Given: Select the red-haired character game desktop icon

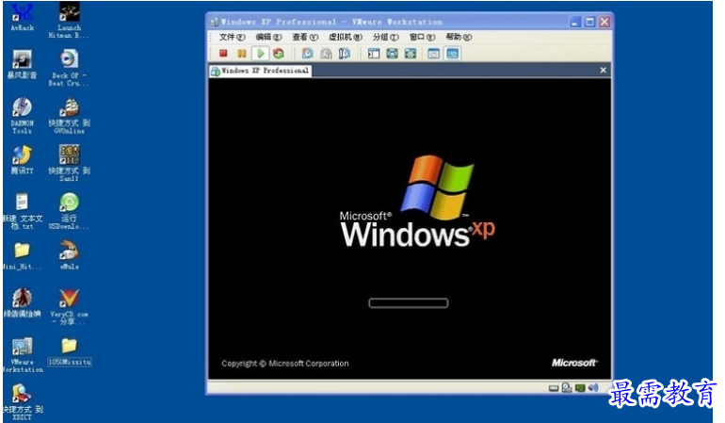Looking at the screenshot, I should pos(22,302).
